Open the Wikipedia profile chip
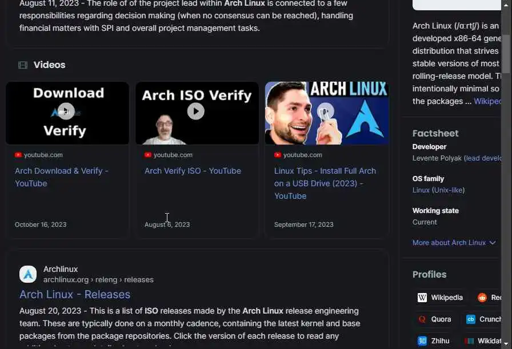 [440, 298]
